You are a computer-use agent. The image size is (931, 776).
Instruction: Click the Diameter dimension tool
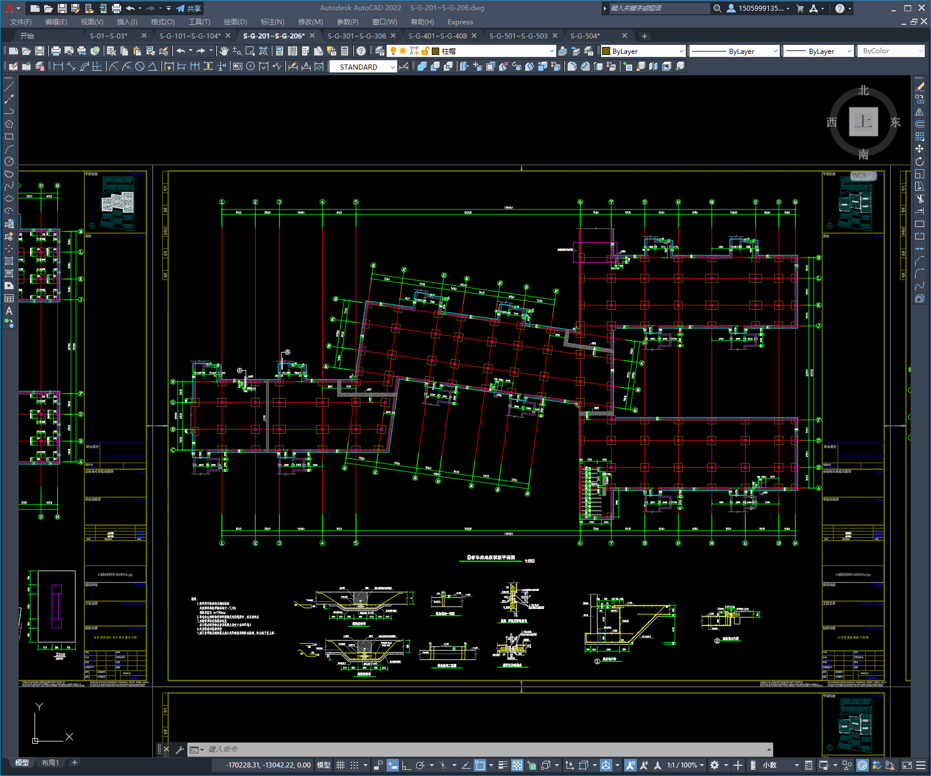click(139, 66)
